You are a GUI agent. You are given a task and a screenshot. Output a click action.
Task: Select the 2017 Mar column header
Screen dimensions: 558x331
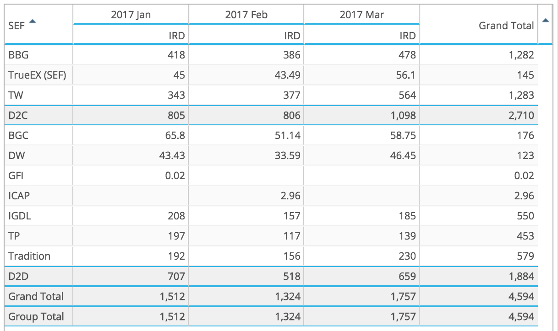(361, 15)
